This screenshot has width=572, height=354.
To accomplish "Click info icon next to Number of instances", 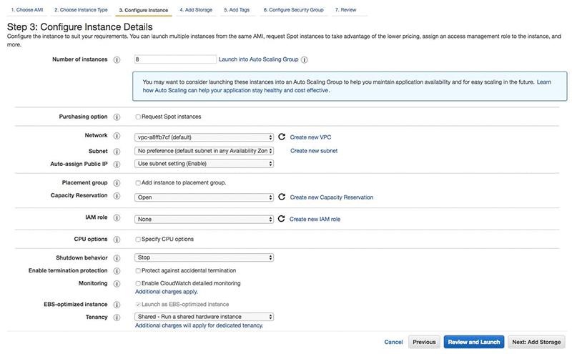I will coord(117,59).
